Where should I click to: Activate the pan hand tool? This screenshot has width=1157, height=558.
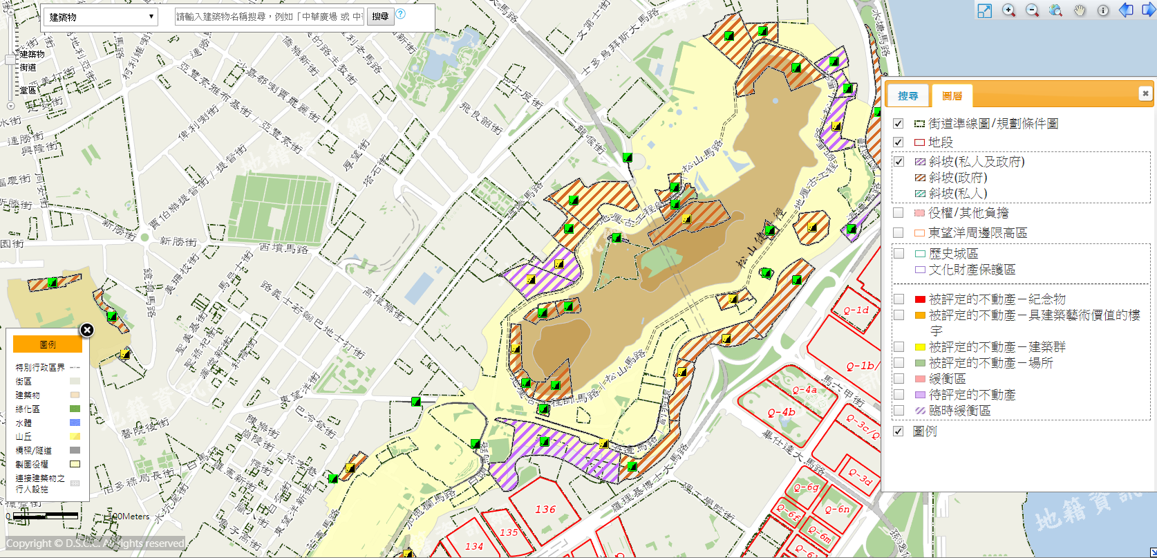pyautogui.click(x=1080, y=10)
